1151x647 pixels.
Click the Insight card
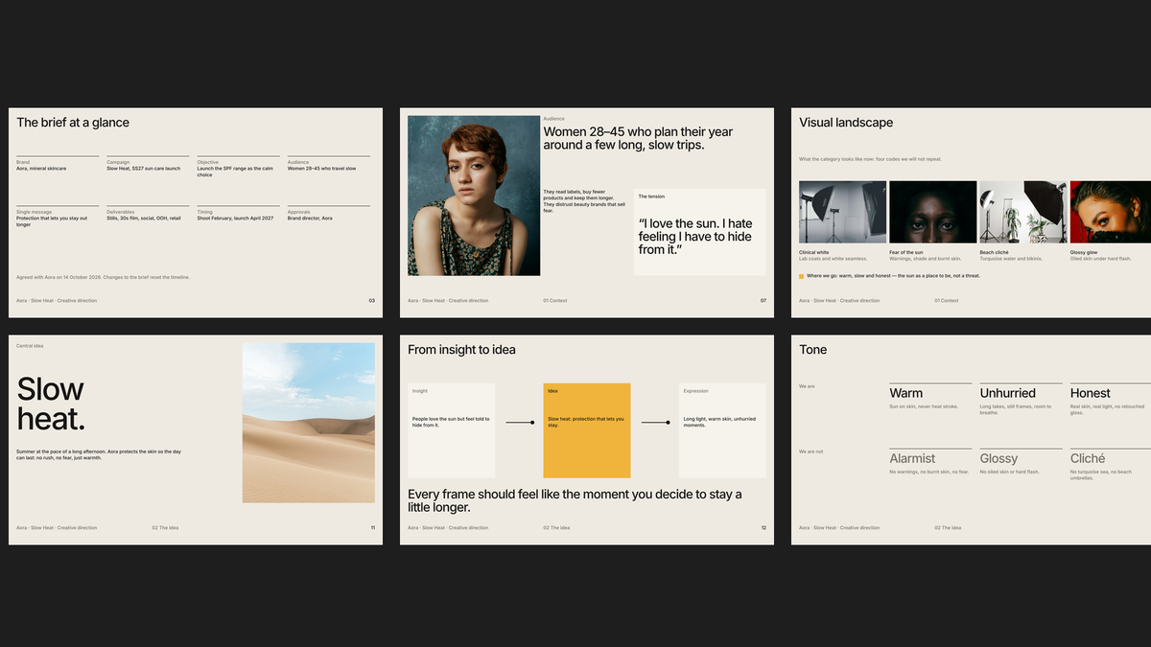[452, 430]
